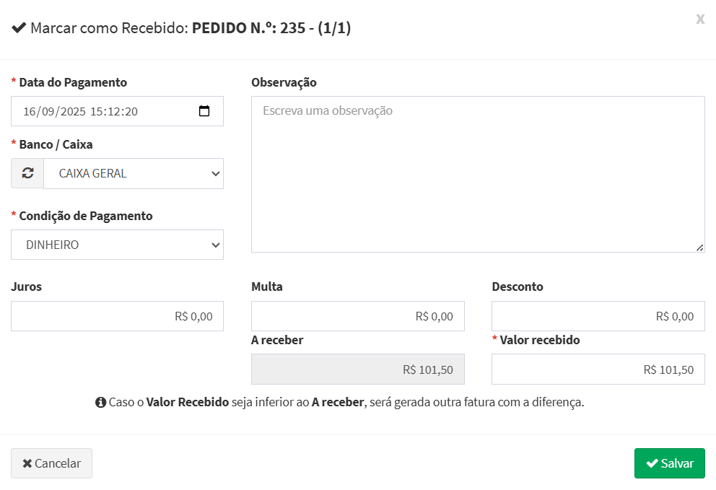Viewport: 716px width, 490px height.
Task: Click the Data do Pagamento date text
Action: click(81, 111)
